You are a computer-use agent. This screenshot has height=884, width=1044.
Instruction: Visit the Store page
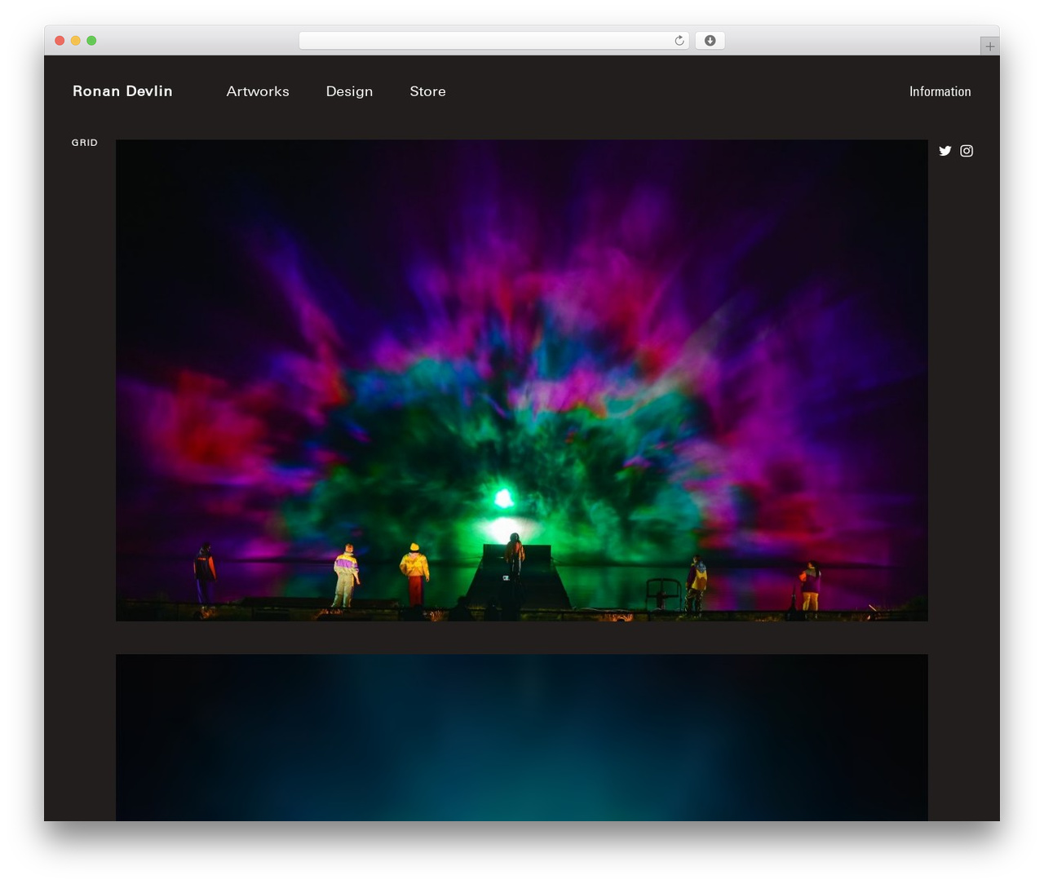427,91
